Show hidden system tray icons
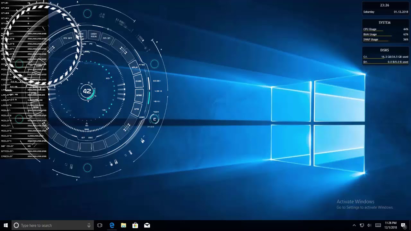The width and height of the screenshot is (411, 231). (354, 225)
